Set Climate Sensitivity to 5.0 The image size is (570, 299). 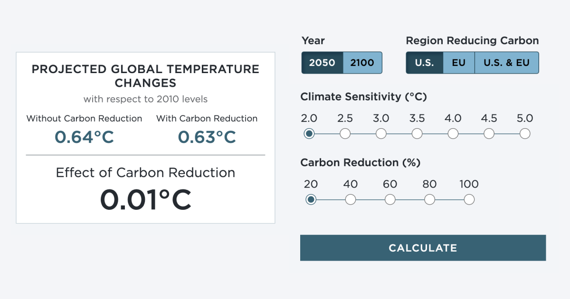(x=525, y=133)
